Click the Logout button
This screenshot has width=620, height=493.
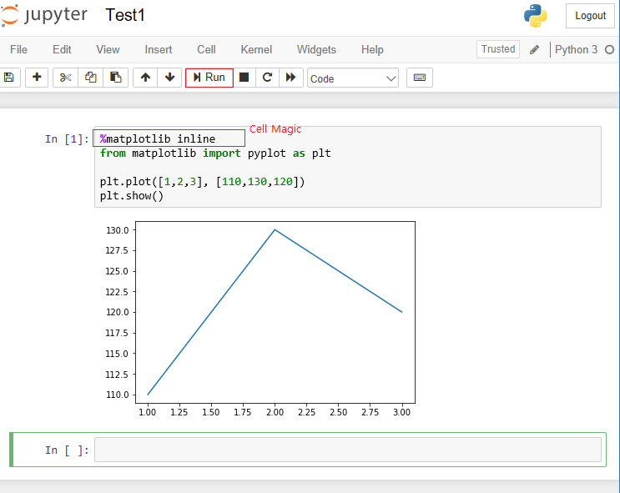pyautogui.click(x=590, y=16)
